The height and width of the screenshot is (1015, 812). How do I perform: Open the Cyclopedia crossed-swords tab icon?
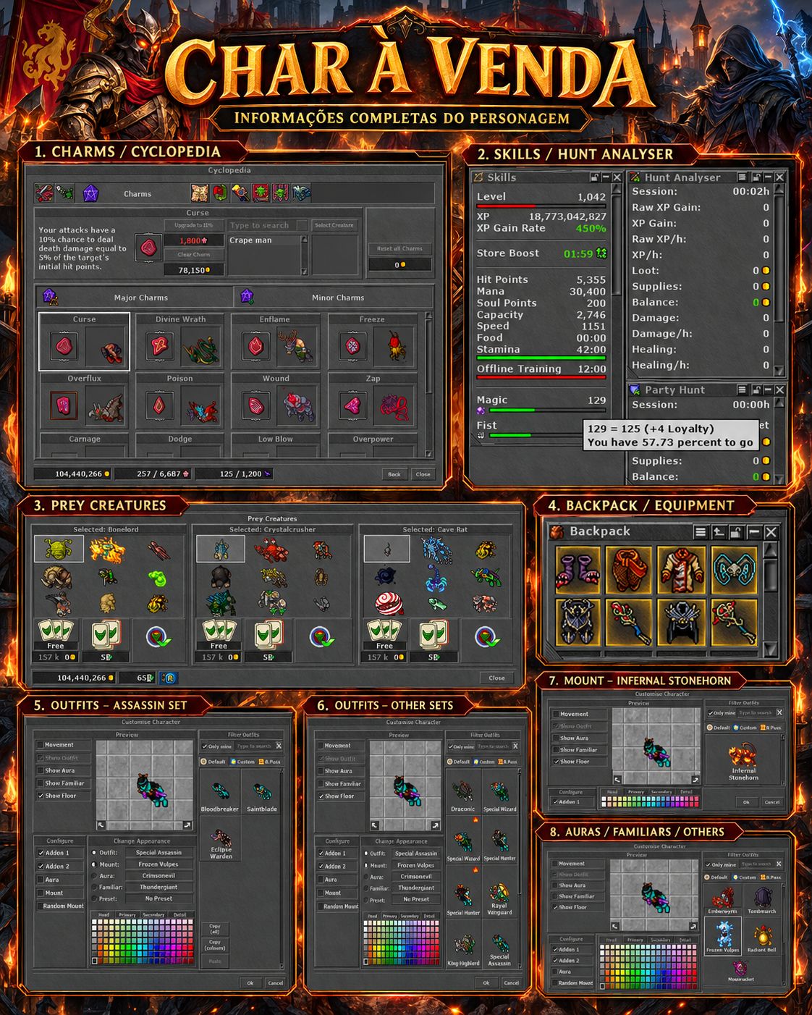(x=45, y=193)
